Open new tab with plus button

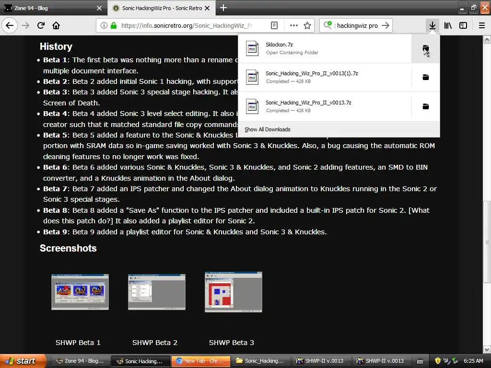click(x=223, y=8)
